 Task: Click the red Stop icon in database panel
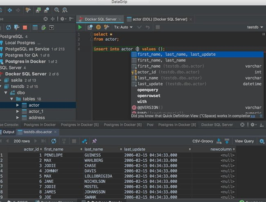(x=25, y=27)
